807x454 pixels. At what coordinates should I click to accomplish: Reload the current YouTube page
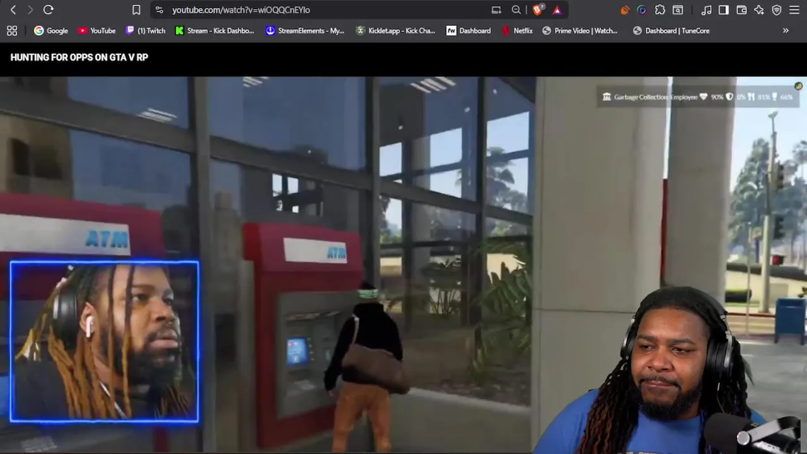click(x=49, y=9)
